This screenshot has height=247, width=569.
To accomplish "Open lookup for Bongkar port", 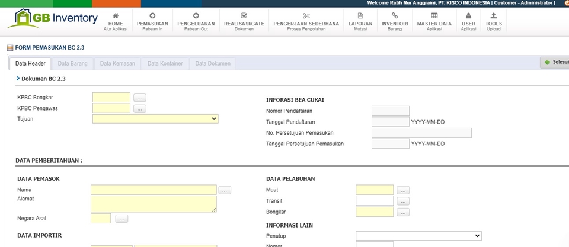I will [x=403, y=212].
